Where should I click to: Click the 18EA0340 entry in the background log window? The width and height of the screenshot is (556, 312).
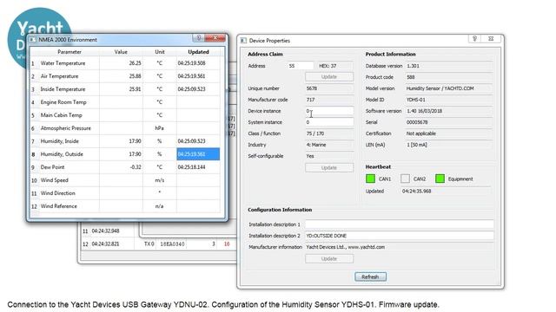click(172, 244)
